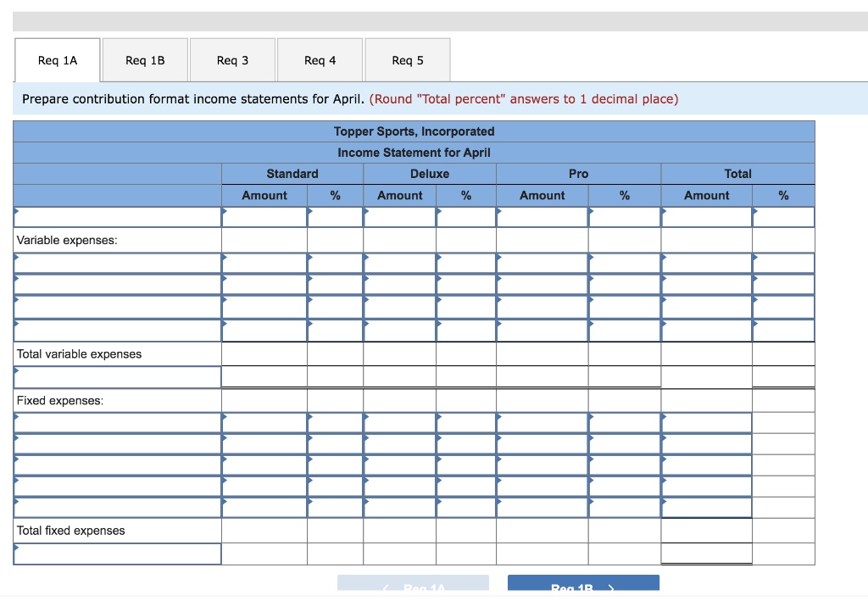
Task: Select the Req 4 tab
Action: [x=320, y=60]
